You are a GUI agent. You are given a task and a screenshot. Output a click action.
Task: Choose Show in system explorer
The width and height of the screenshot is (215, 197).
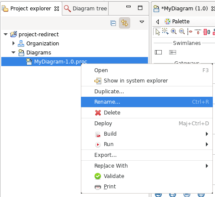(147, 81)
